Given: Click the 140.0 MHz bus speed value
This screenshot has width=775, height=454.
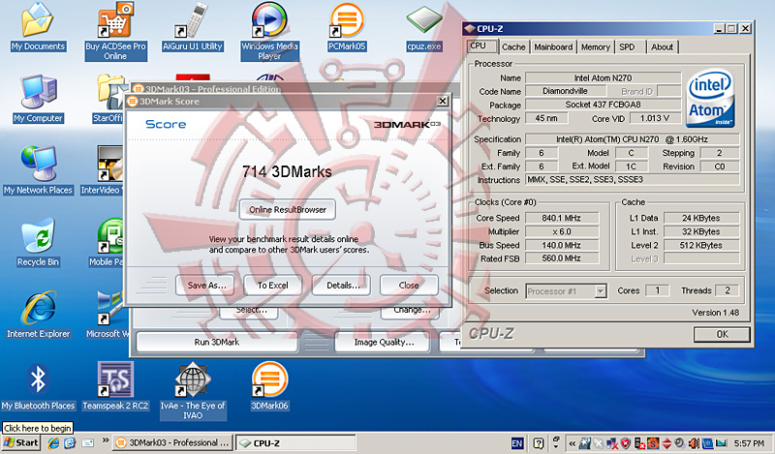Looking at the screenshot, I should pyautogui.click(x=562, y=245).
